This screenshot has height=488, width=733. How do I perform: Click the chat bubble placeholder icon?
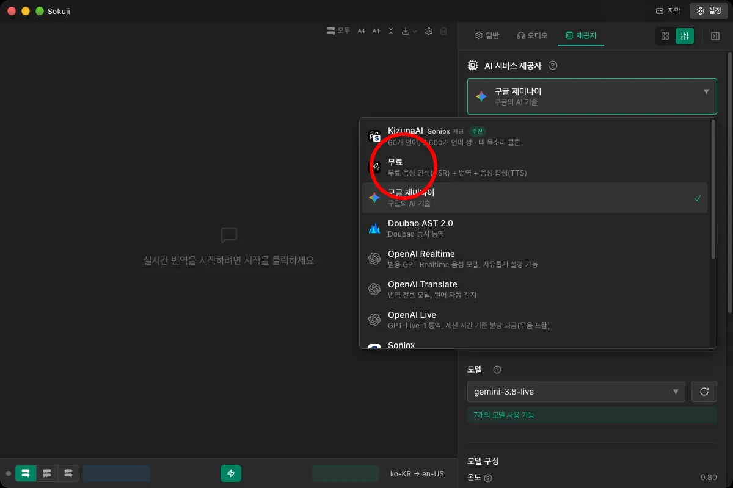[228, 235]
